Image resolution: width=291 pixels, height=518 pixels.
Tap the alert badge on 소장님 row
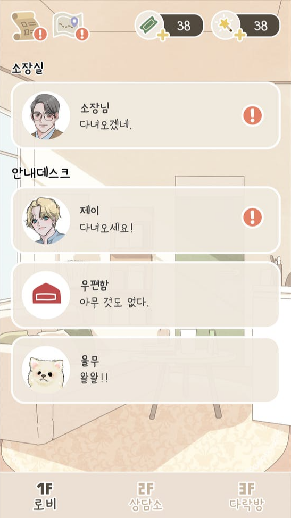253,115
